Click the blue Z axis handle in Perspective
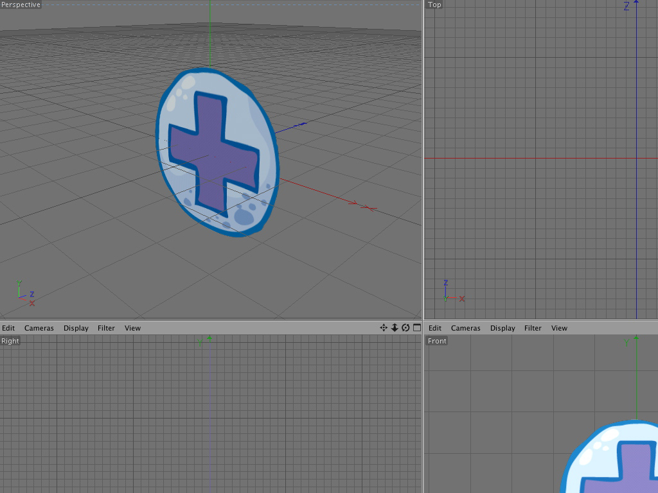The height and width of the screenshot is (493, 658). tap(302, 124)
